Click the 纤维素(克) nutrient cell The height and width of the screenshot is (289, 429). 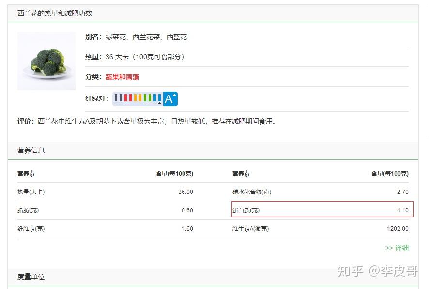pos(31,229)
